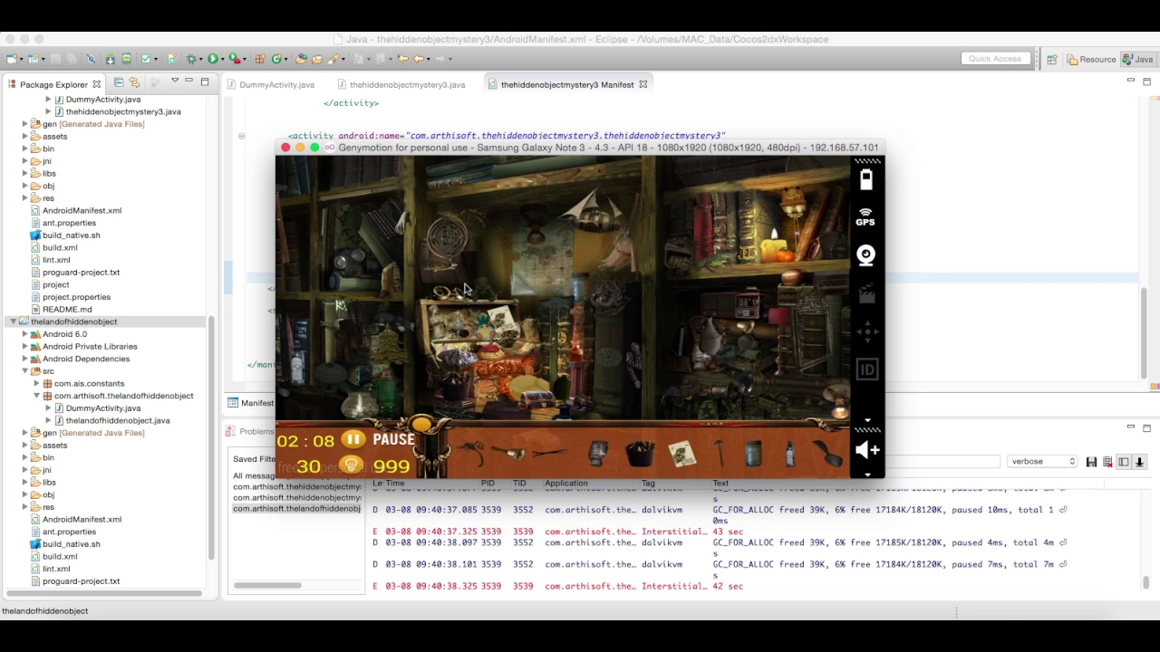This screenshot has width=1160, height=652.
Task: Collapse the lower src folder
Action: [25, 371]
